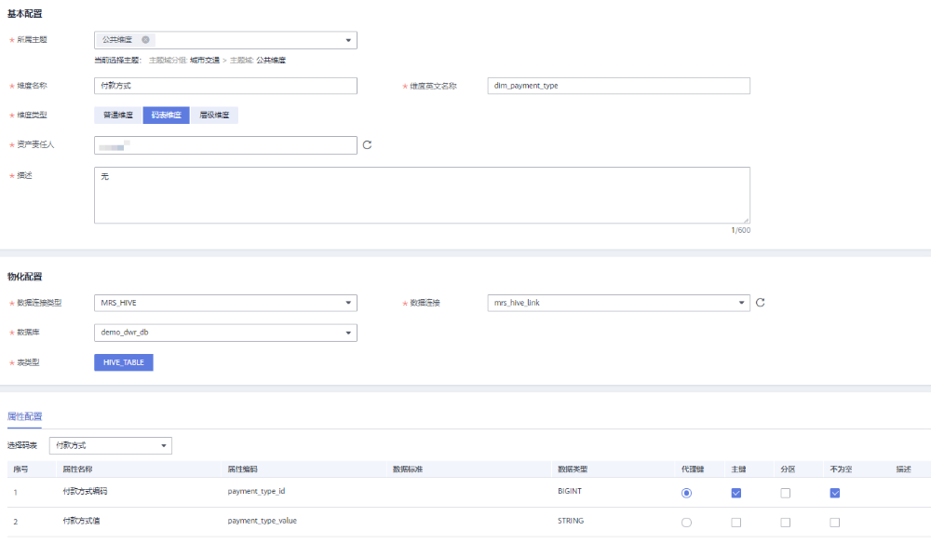Viewport: 931px width, 544px height.
Task: Select 层级维度 dimension type
Action: [215, 116]
